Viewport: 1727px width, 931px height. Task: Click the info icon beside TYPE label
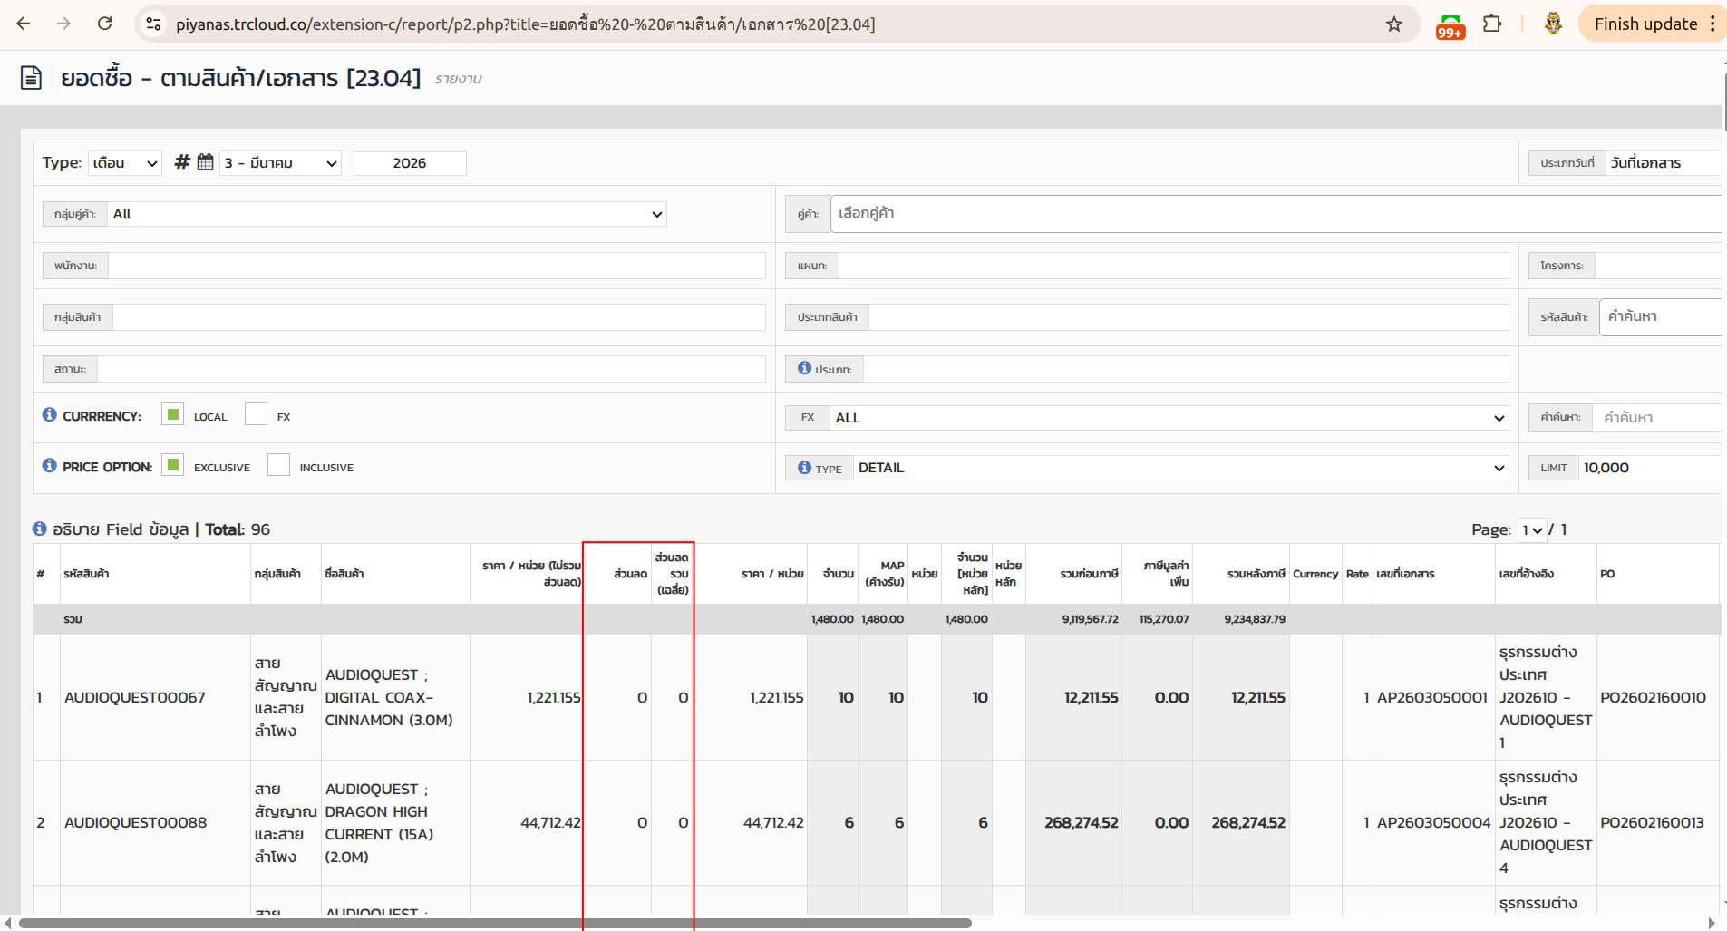804,468
